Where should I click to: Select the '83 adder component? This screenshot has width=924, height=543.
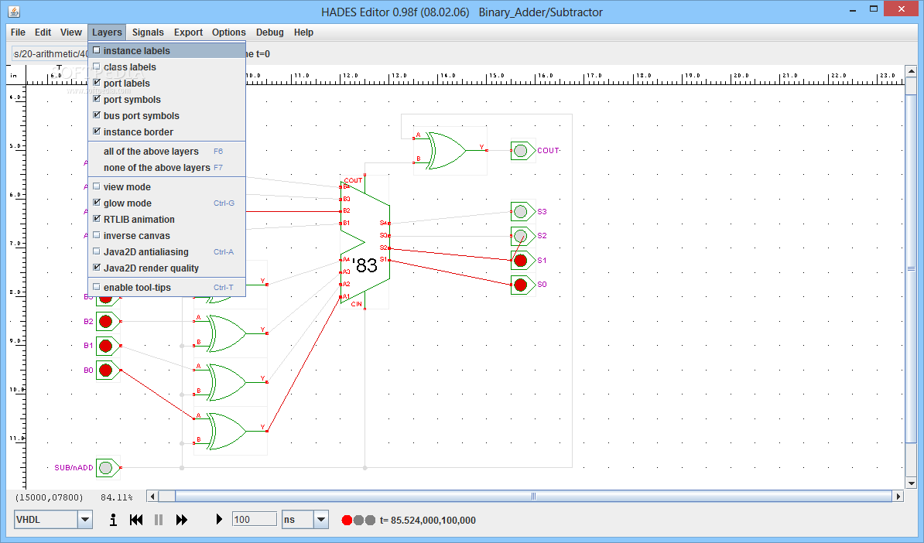(365, 242)
